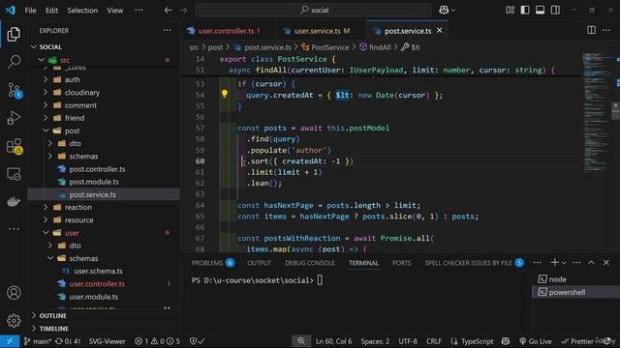Click the zoom magnifier in status bar
The image size is (620, 348).
tap(301, 341)
